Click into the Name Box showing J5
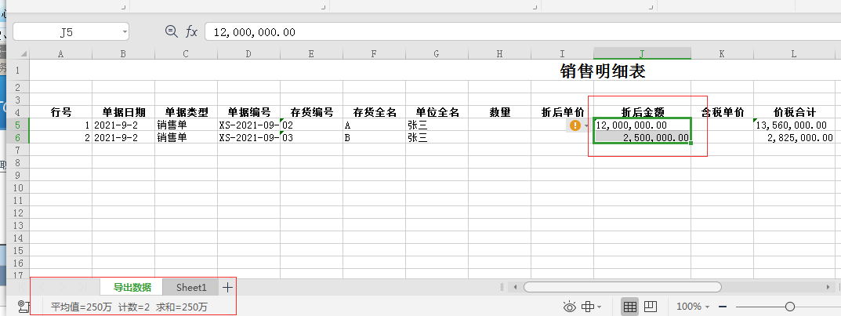 tap(67, 32)
